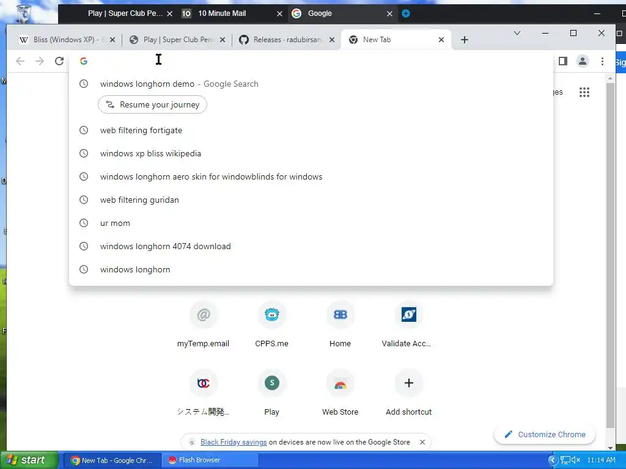Viewport: 626px width, 469px height.
Task: Click the browser back arrow
Action: click(x=20, y=61)
